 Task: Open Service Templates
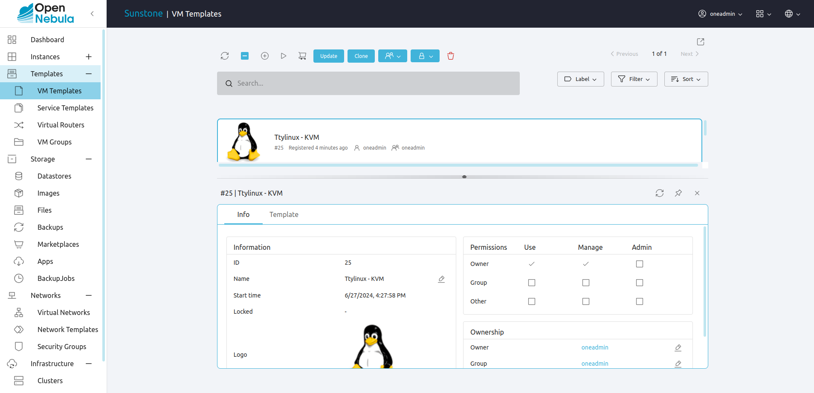pyautogui.click(x=50, y=108)
